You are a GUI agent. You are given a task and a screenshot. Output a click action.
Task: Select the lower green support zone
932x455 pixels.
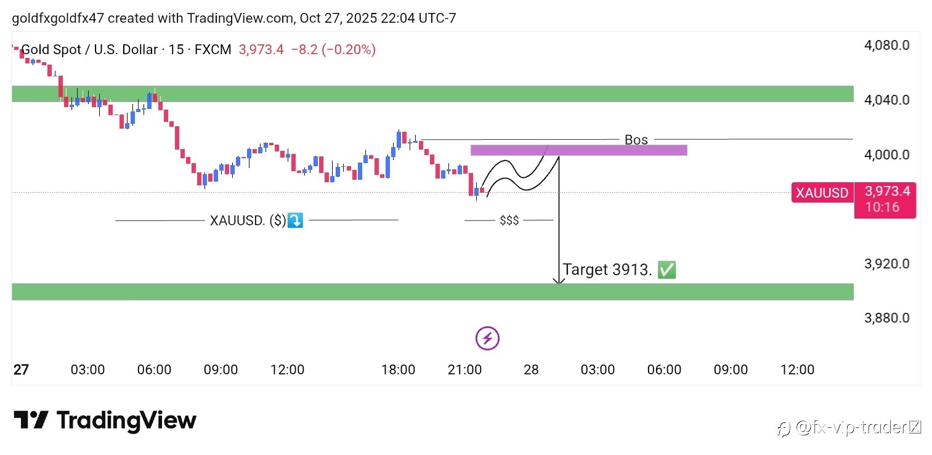(x=432, y=292)
